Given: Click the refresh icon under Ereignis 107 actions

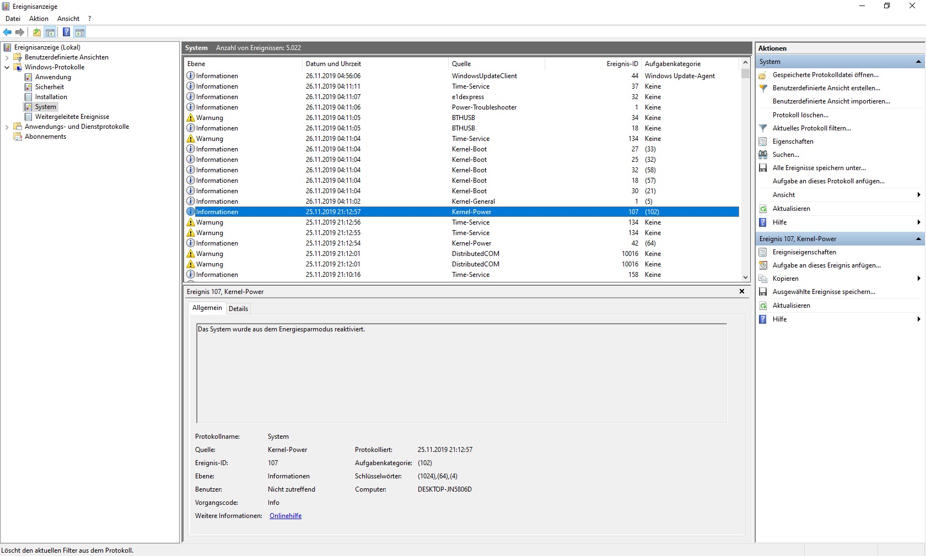Looking at the screenshot, I should (763, 306).
